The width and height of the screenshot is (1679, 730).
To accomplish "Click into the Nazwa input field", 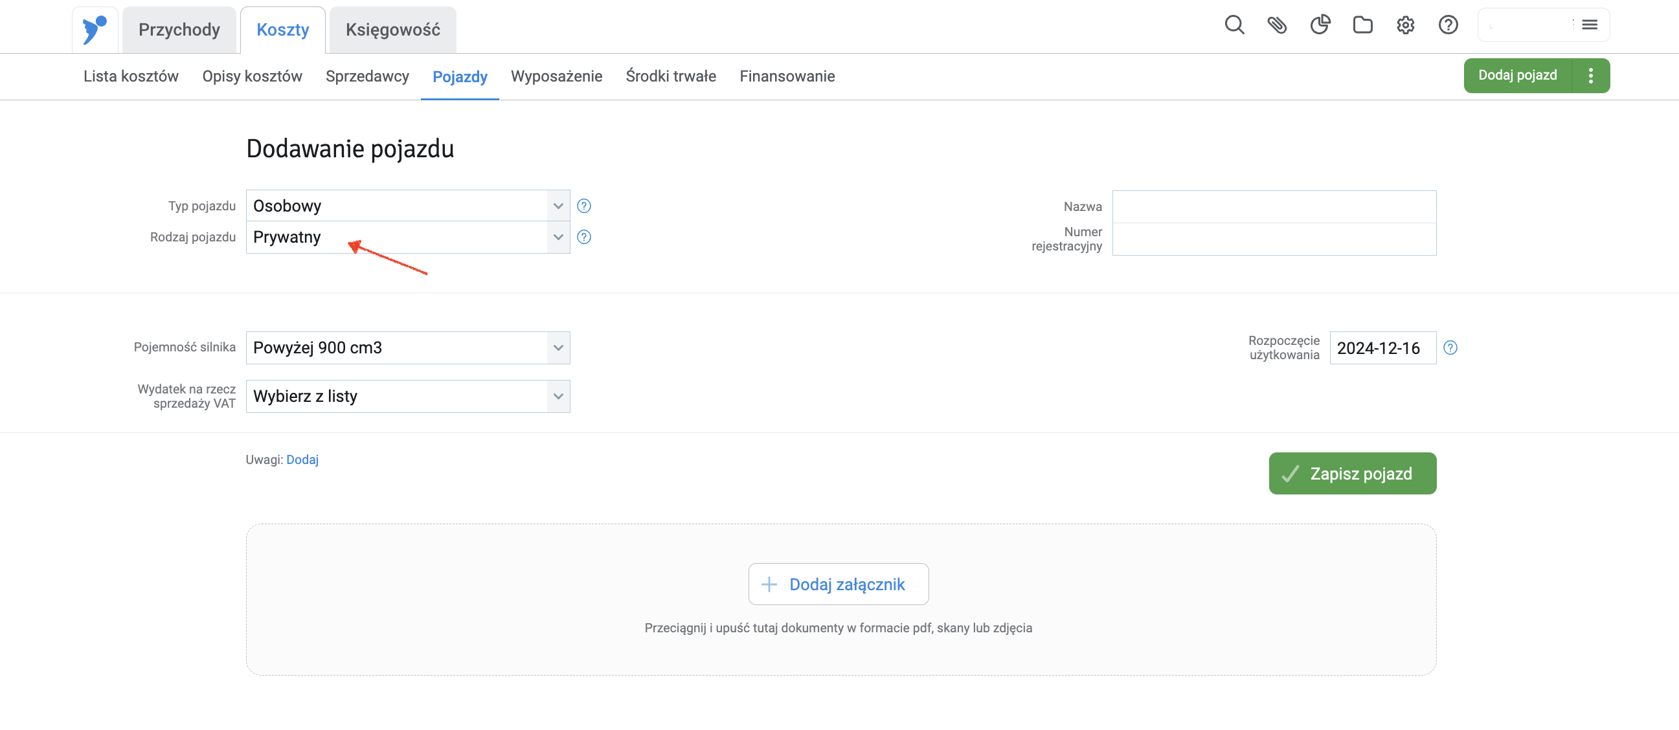I will (1274, 206).
